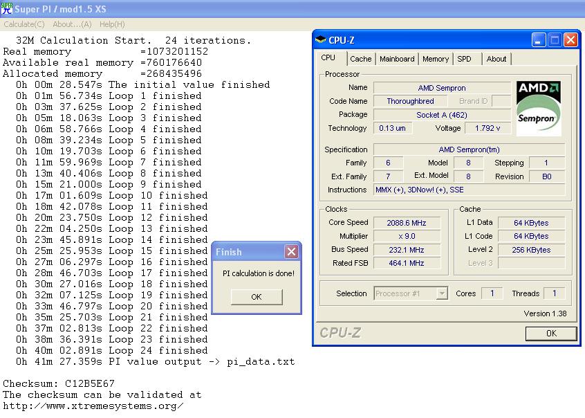
Task: Click the AMD Sempron logo image
Action: point(539,108)
